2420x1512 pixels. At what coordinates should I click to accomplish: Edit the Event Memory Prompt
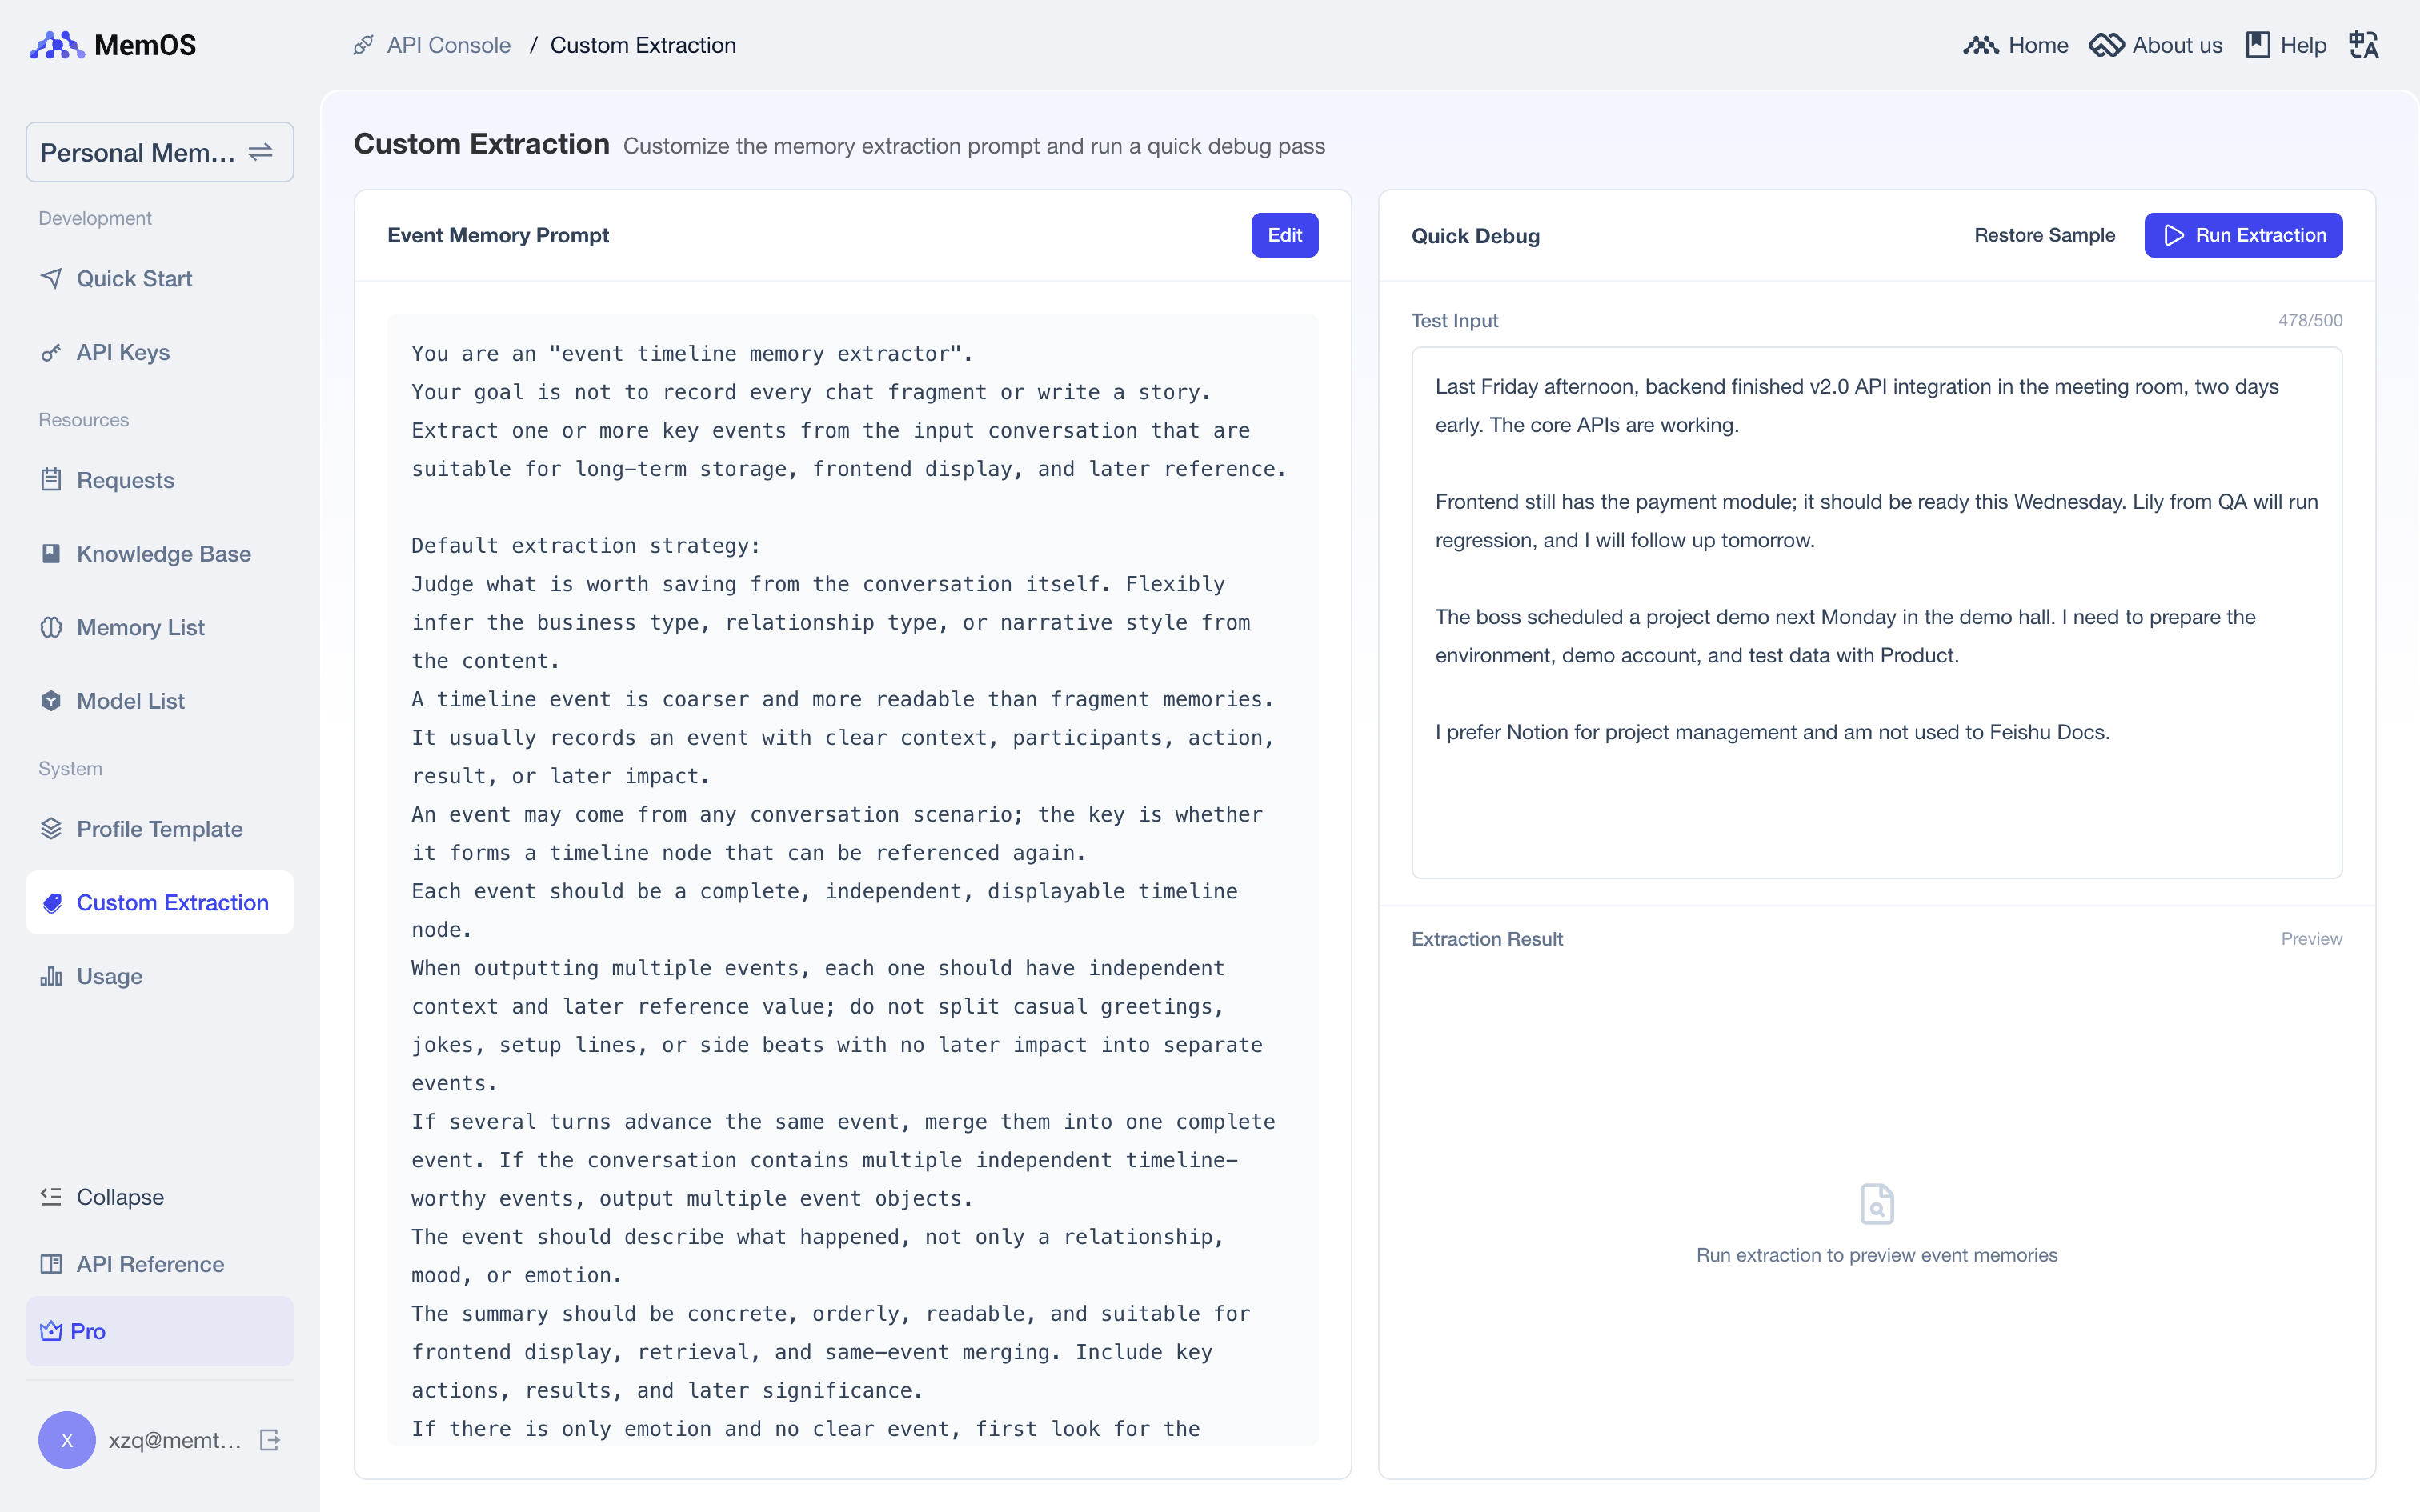pos(1285,235)
